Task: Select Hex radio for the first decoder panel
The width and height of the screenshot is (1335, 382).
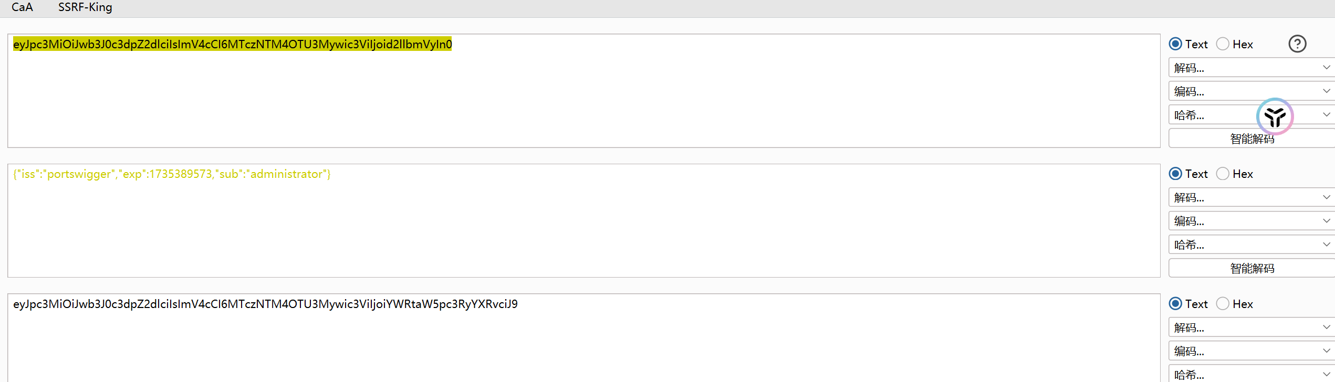Action: 1223,44
